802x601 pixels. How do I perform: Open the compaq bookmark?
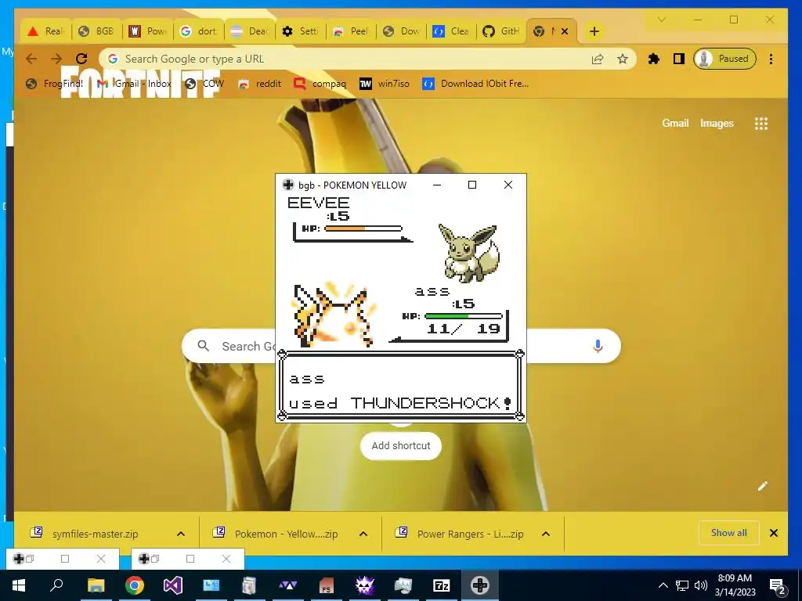[x=320, y=83]
